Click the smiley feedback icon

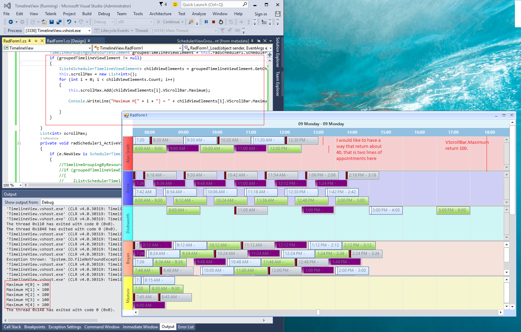point(175,4)
